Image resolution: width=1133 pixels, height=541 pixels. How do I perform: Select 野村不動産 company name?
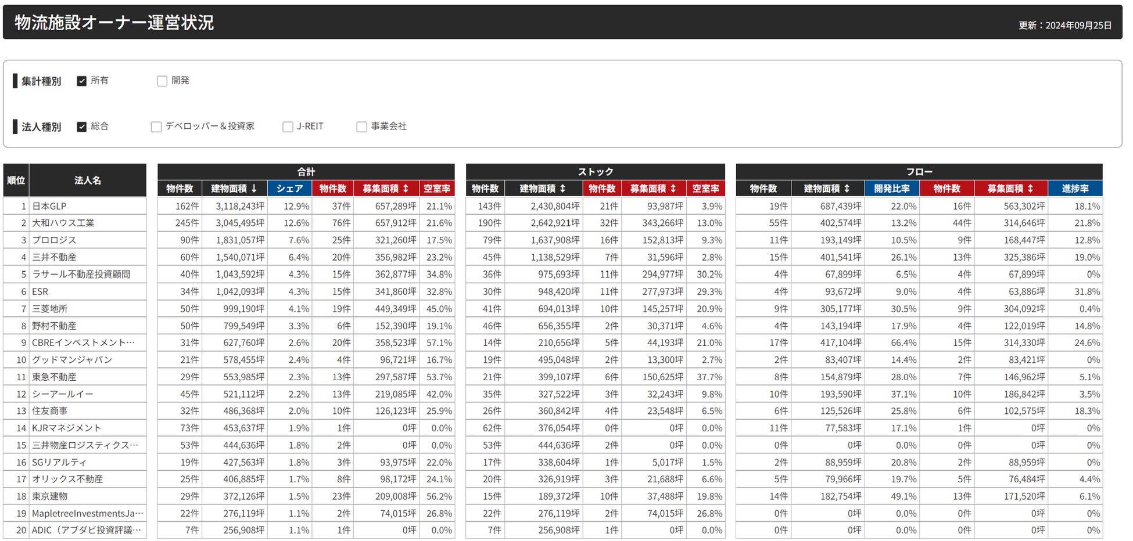[x=54, y=326]
